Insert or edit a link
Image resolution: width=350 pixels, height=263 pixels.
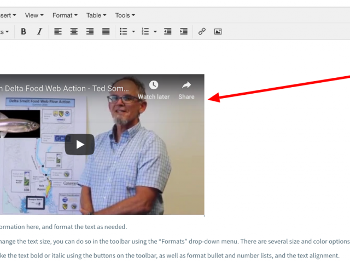pyautogui.click(x=202, y=32)
